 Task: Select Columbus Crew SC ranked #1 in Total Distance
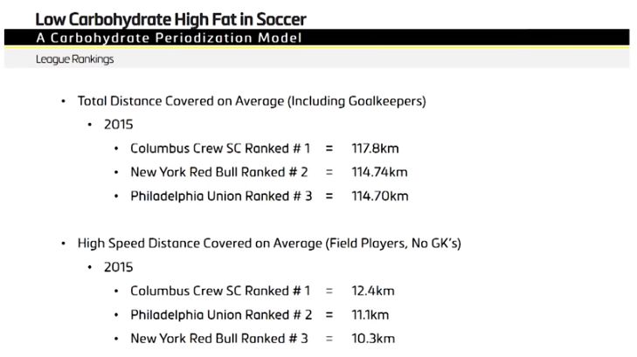point(220,148)
